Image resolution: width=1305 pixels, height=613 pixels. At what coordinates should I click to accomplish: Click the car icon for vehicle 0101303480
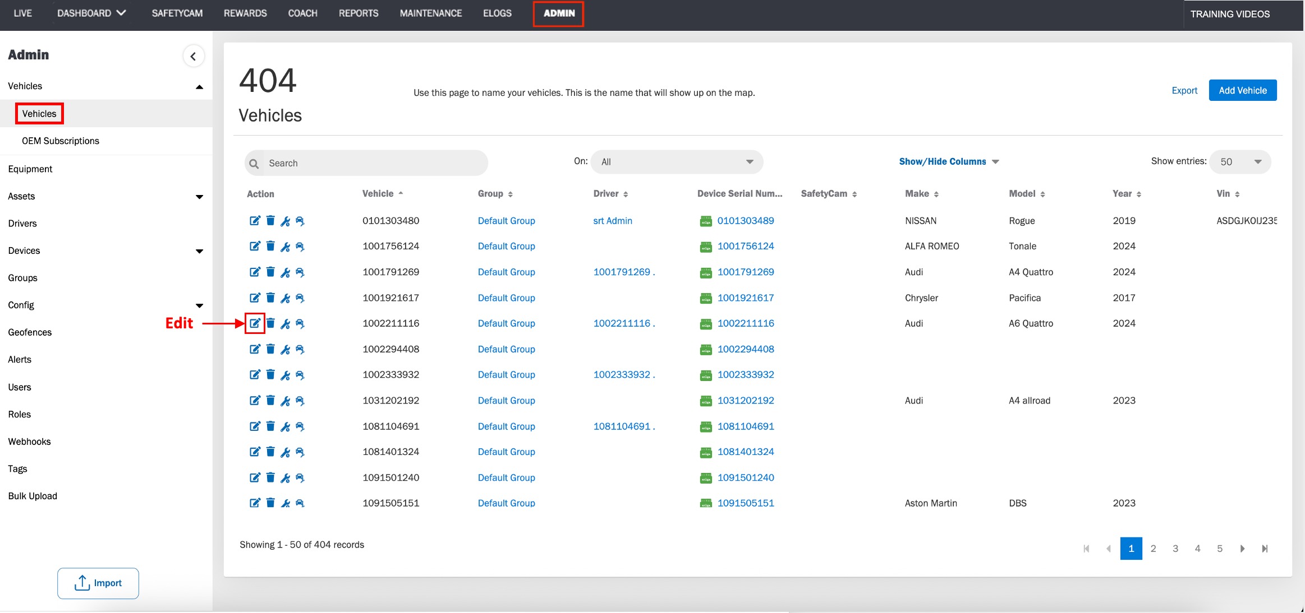pos(300,221)
